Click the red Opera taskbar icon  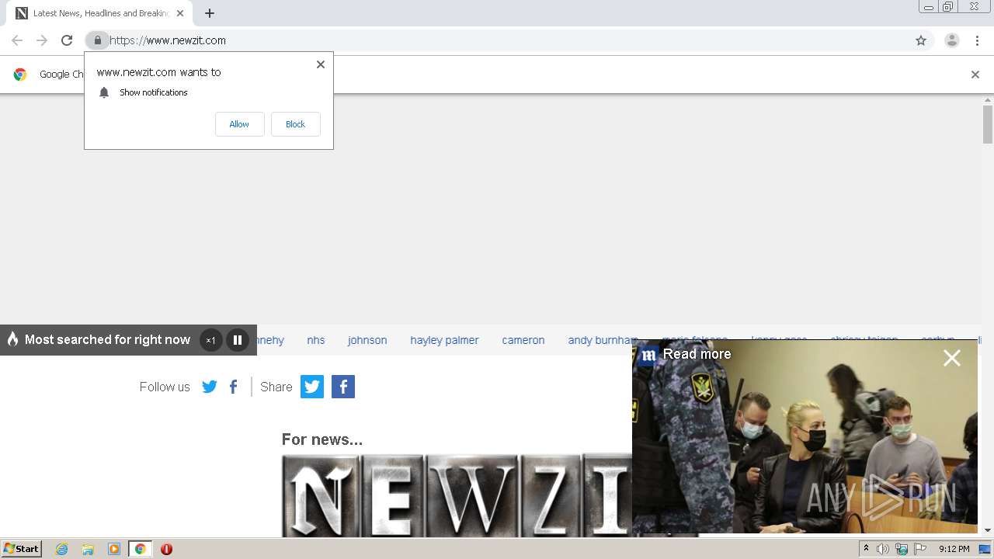click(166, 549)
